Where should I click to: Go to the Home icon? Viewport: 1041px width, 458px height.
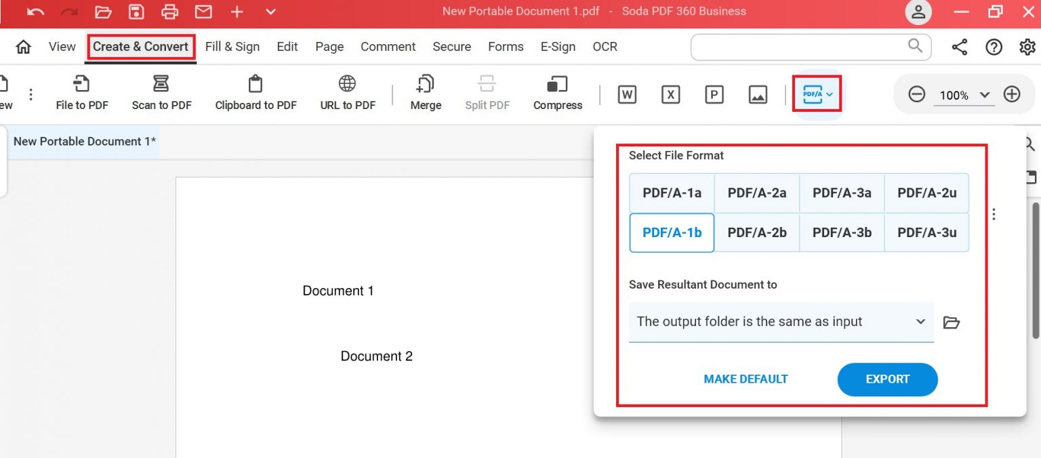tap(24, 47)
